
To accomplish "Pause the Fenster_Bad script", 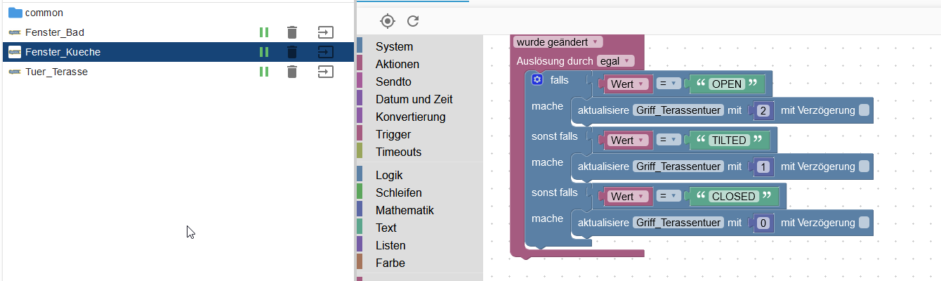I will click(x=264, y=32).
